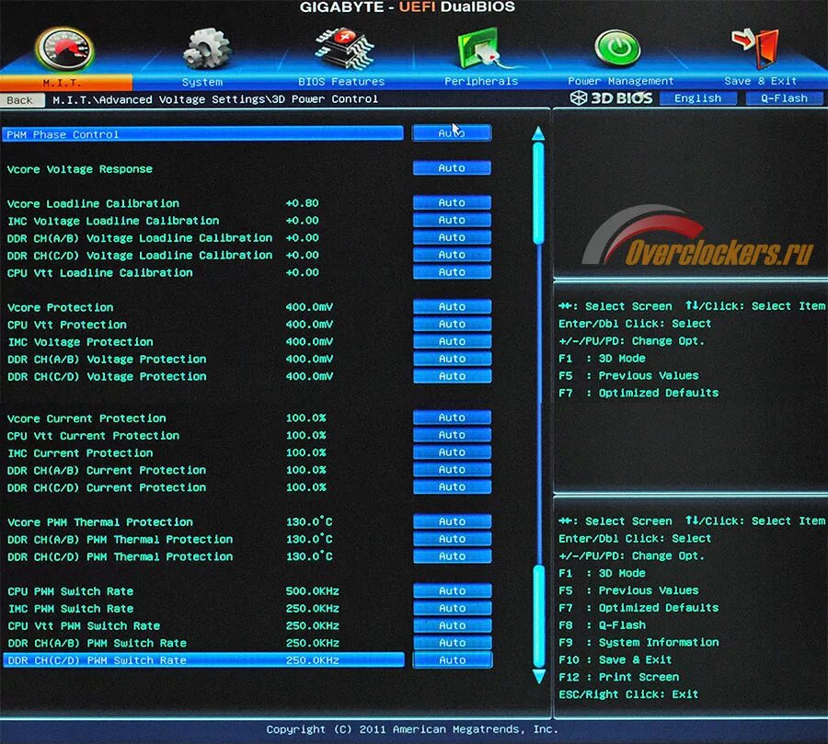
Task: Open Vcore Voltage Response Auto dropdown
Action: (452, 168)
